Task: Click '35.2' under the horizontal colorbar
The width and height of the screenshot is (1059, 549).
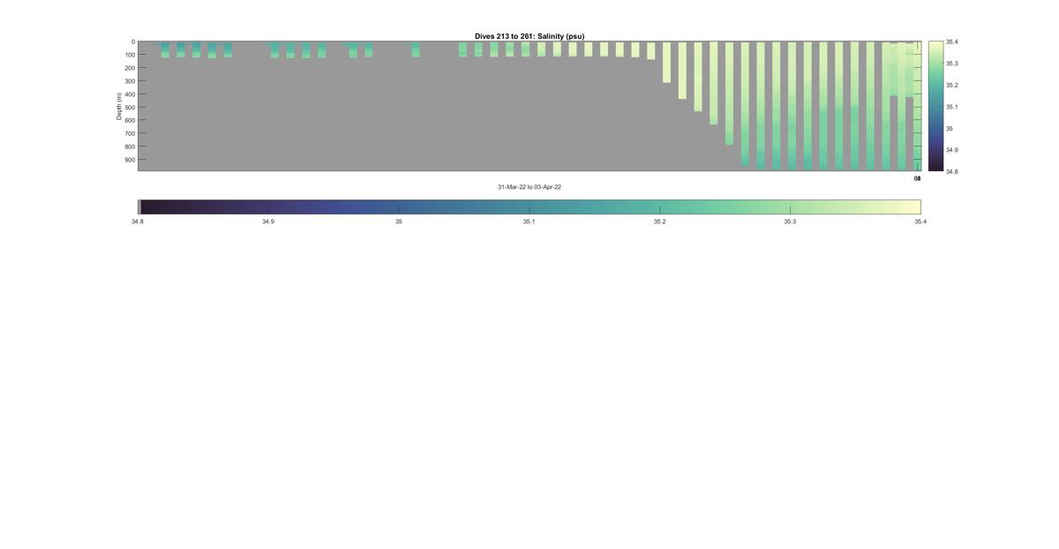Action: click(660, 222)
